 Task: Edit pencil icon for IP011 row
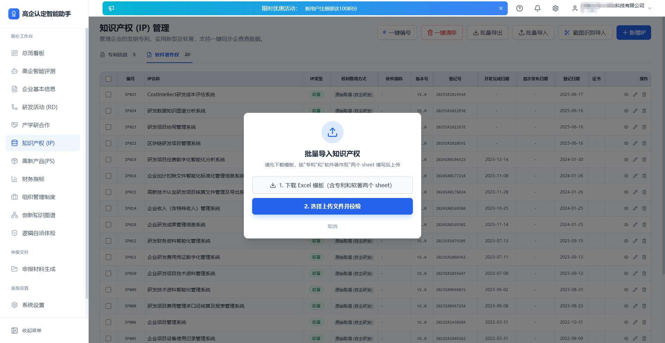tap(635, 257)
